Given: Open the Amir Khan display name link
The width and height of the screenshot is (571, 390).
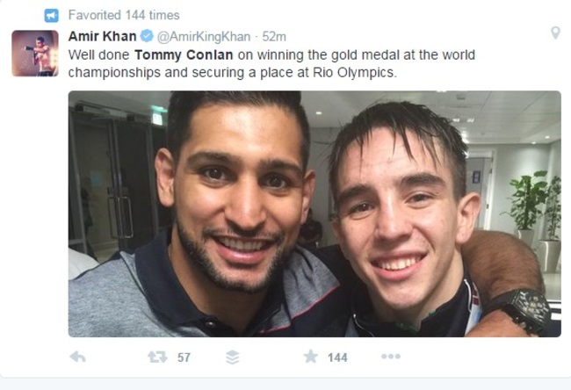Looking at the screenshot, I should [102, 36].
